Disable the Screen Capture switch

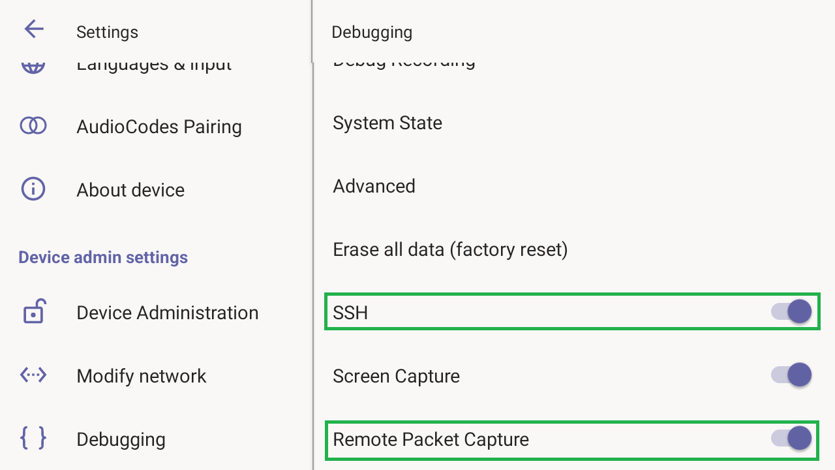coord(791,375)
